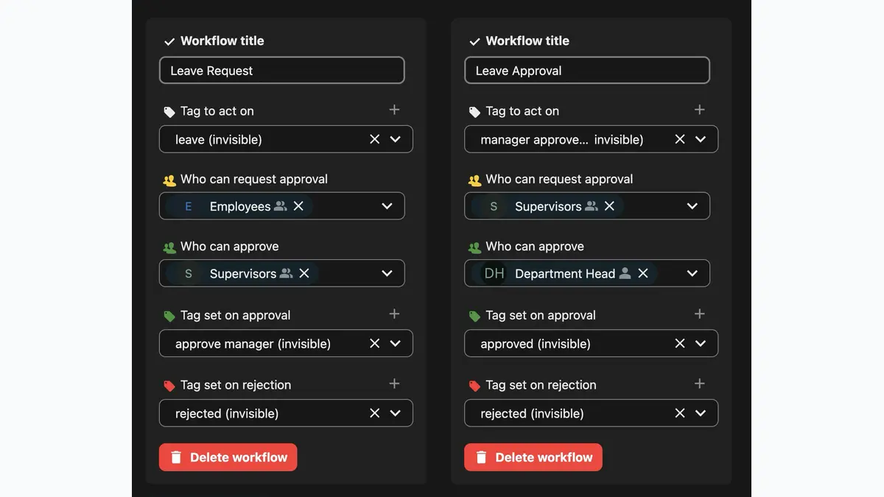Delete the Leave Request workflow
Screen dimensions: 884x497
tap(228, 457)
